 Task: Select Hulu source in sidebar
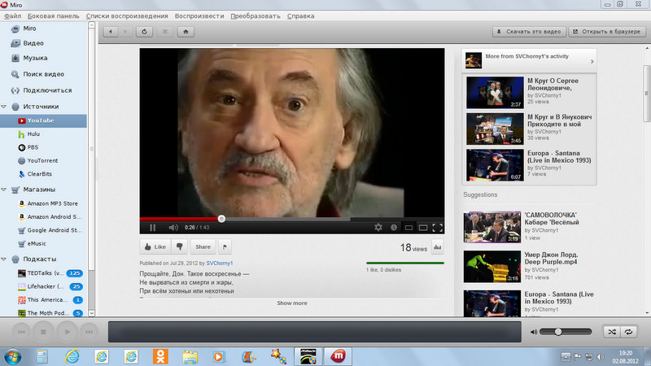coord(44,134)
